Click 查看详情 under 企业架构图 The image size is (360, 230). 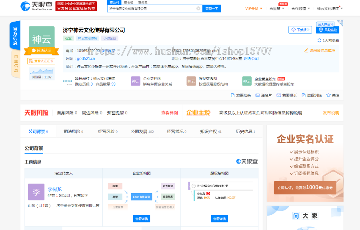142,219
